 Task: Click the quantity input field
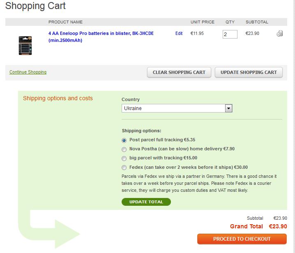pos(230,34)
